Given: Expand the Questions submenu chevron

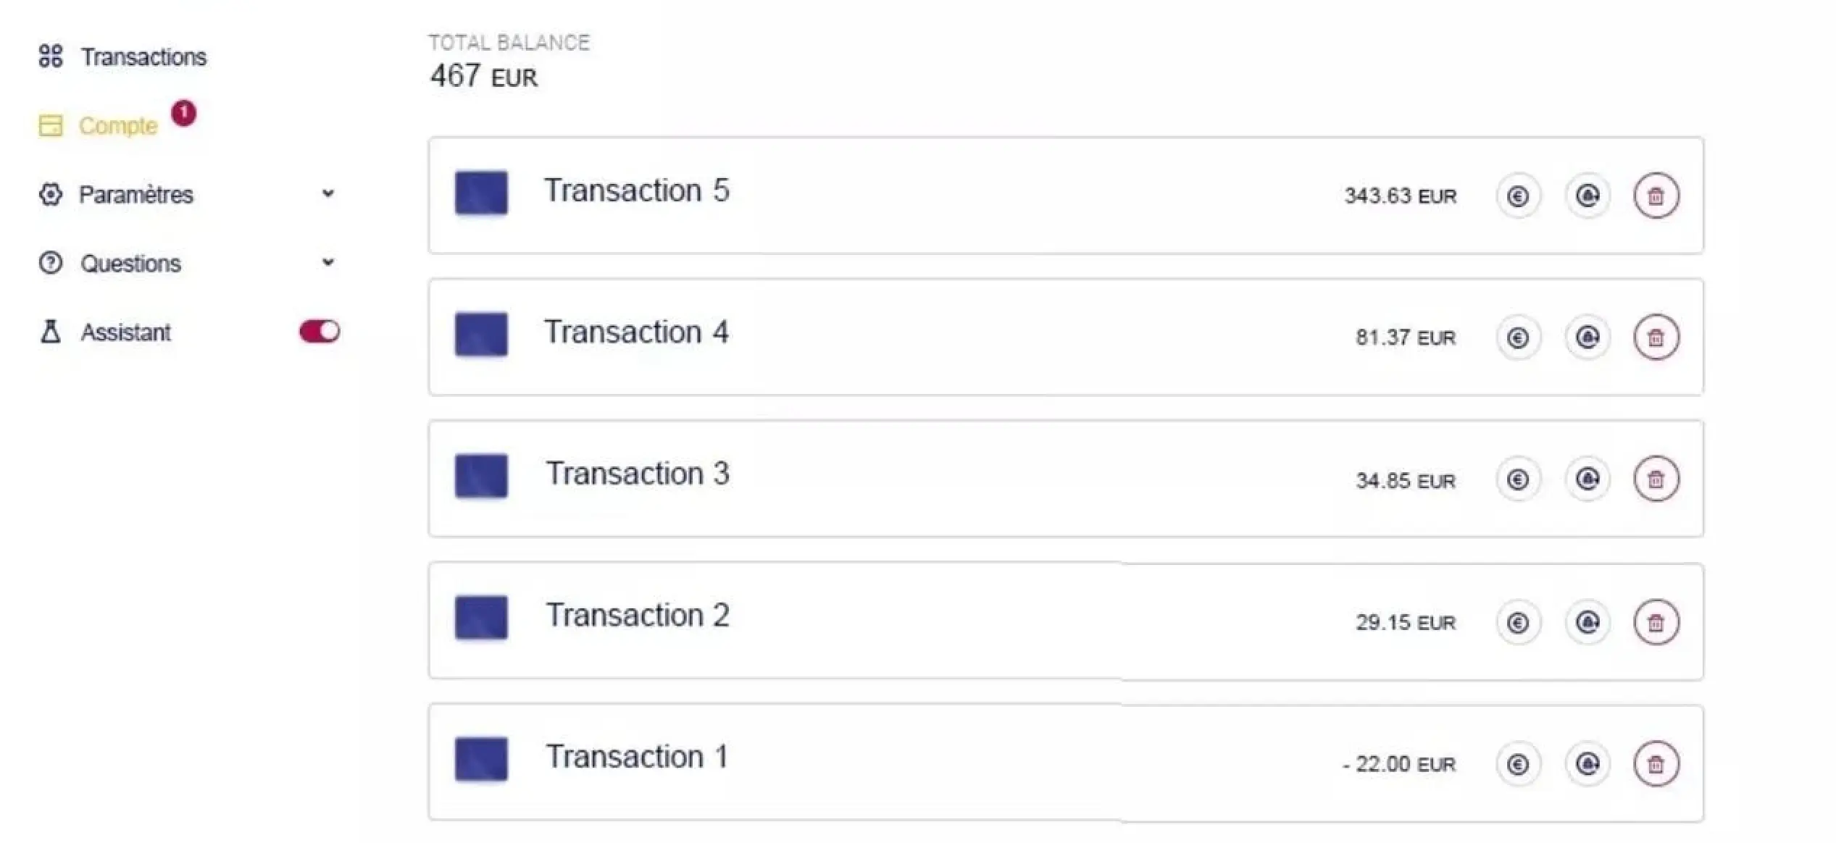Looking at the screenshot, I should 328,262.
